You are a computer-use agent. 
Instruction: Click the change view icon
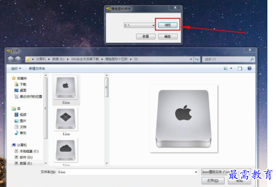226,68
